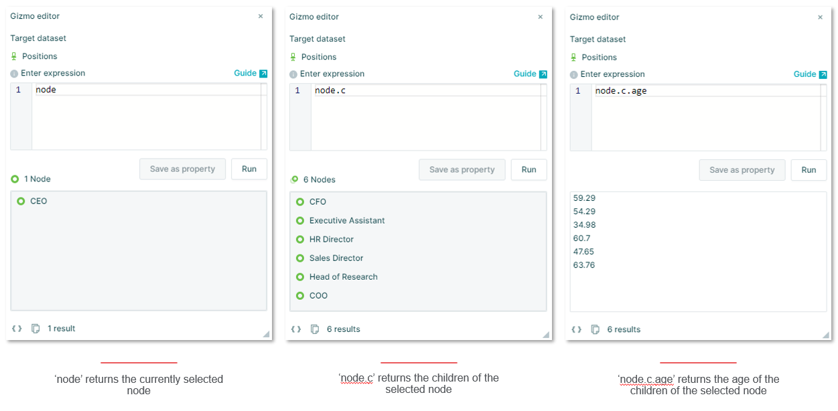The height and width of the screenshot is (411, 838).
Task: Run the node.c expression
Action: tap(529, 170)
